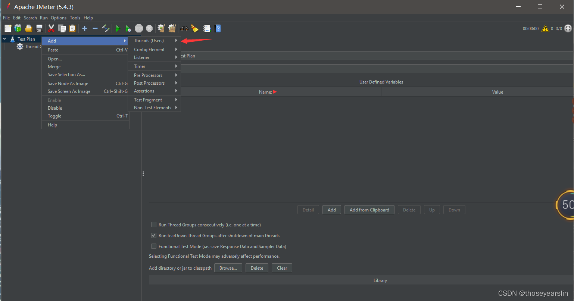The image size is (574, 301).
Task: Click the Toggle enable/disable icon
Action: click(106, 28)
